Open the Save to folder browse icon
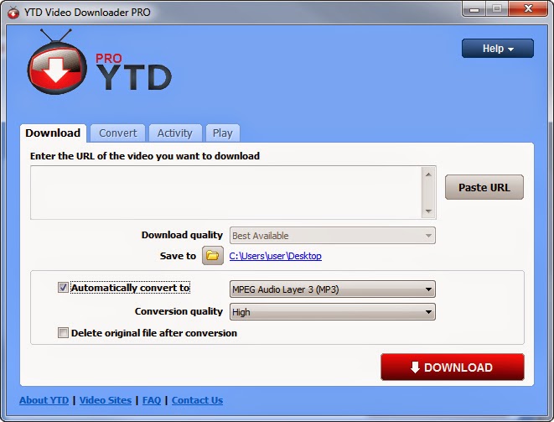The height and width of the screenshot is (422, 554). click(212, 255)
